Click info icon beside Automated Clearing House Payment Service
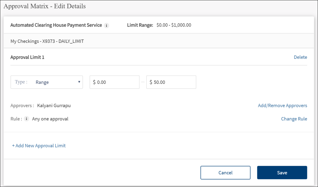 tap(106, 26)
